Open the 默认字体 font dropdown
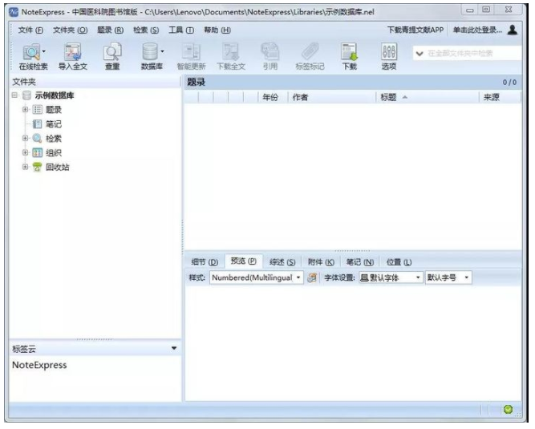 (391, 277)
